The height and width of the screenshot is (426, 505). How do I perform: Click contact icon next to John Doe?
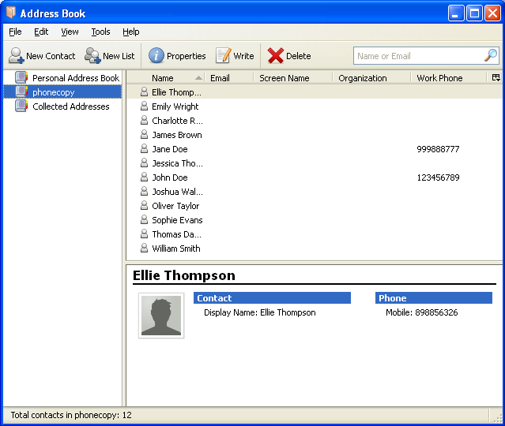145,177
